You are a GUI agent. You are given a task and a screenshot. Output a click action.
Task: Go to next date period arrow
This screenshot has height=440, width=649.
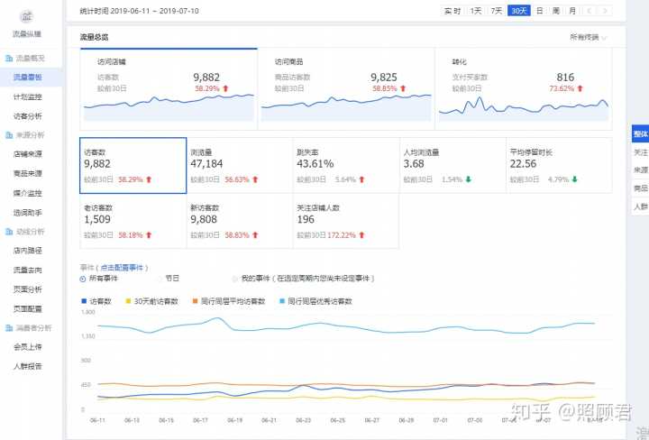click(606, 10)
